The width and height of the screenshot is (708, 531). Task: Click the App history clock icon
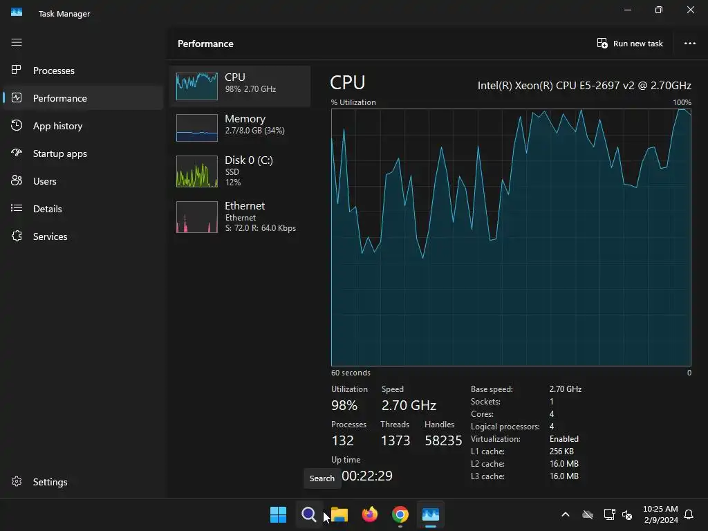(17, 126)
